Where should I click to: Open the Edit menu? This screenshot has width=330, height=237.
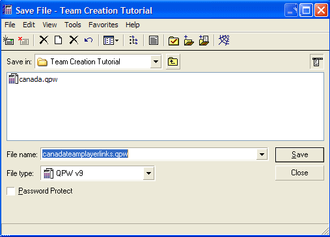(29, 25)
